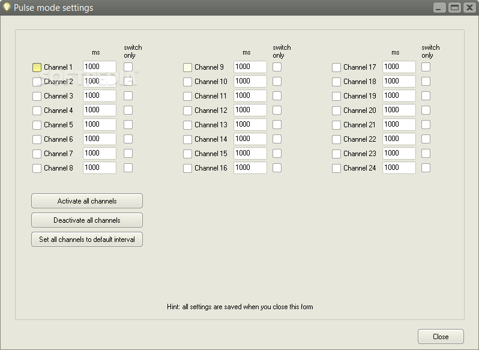Focus the Channel 10 ms interval field
Screen dimensions: 479x350
tap(250, 81)
